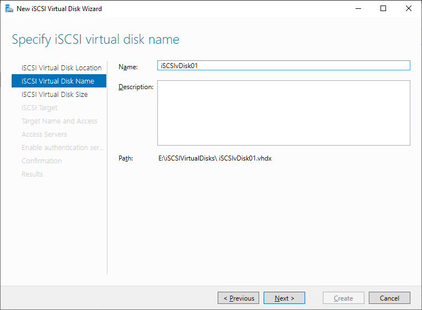Maximize the wizard window
422x310 pixels.
[383, 9]
